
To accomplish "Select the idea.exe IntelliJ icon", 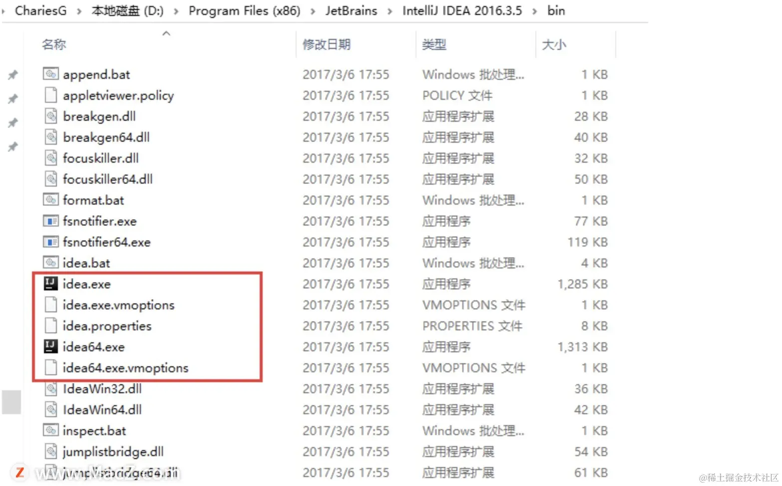I will pos(50,284).
